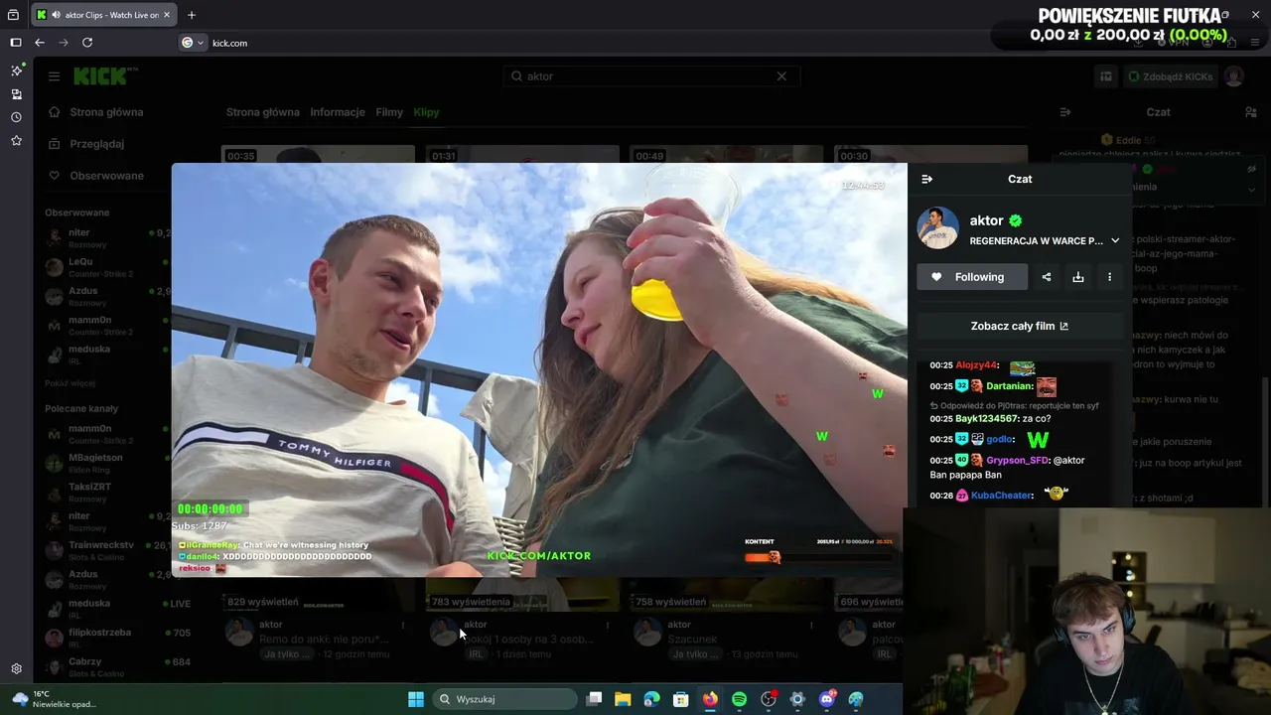Clear the aktor search field

[x=781, y=76]
